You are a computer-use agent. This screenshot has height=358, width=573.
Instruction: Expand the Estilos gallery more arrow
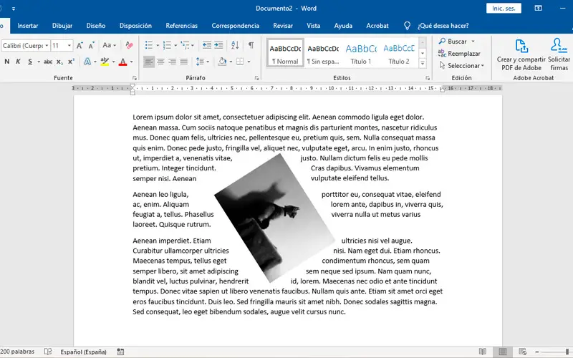coord(423,64)
